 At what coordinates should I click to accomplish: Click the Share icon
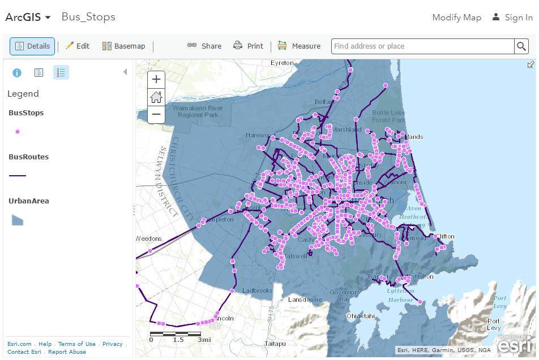tap(204, 46)
